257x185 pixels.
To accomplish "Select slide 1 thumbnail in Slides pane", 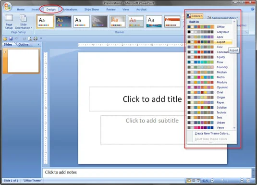I will (23, 61).
